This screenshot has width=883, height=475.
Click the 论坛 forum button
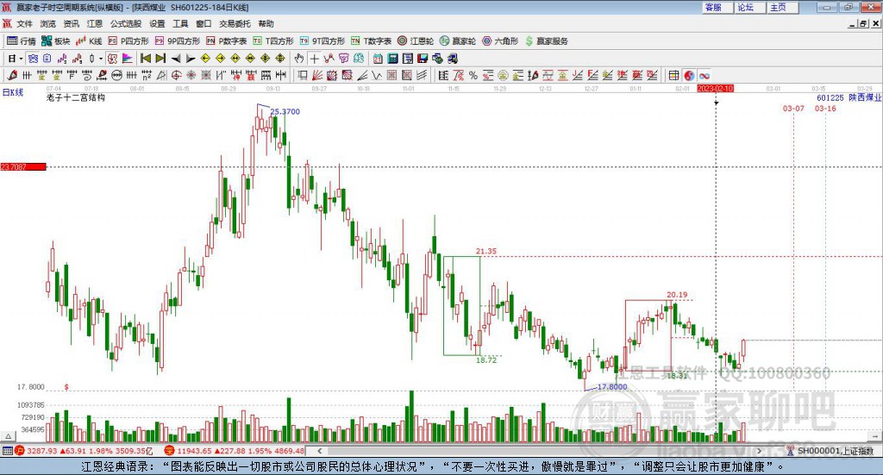[751, 7]
